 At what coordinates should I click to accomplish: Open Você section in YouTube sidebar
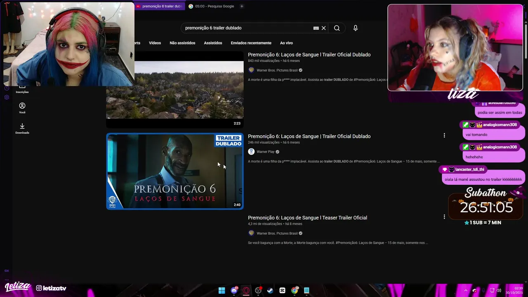click(22, 108)
